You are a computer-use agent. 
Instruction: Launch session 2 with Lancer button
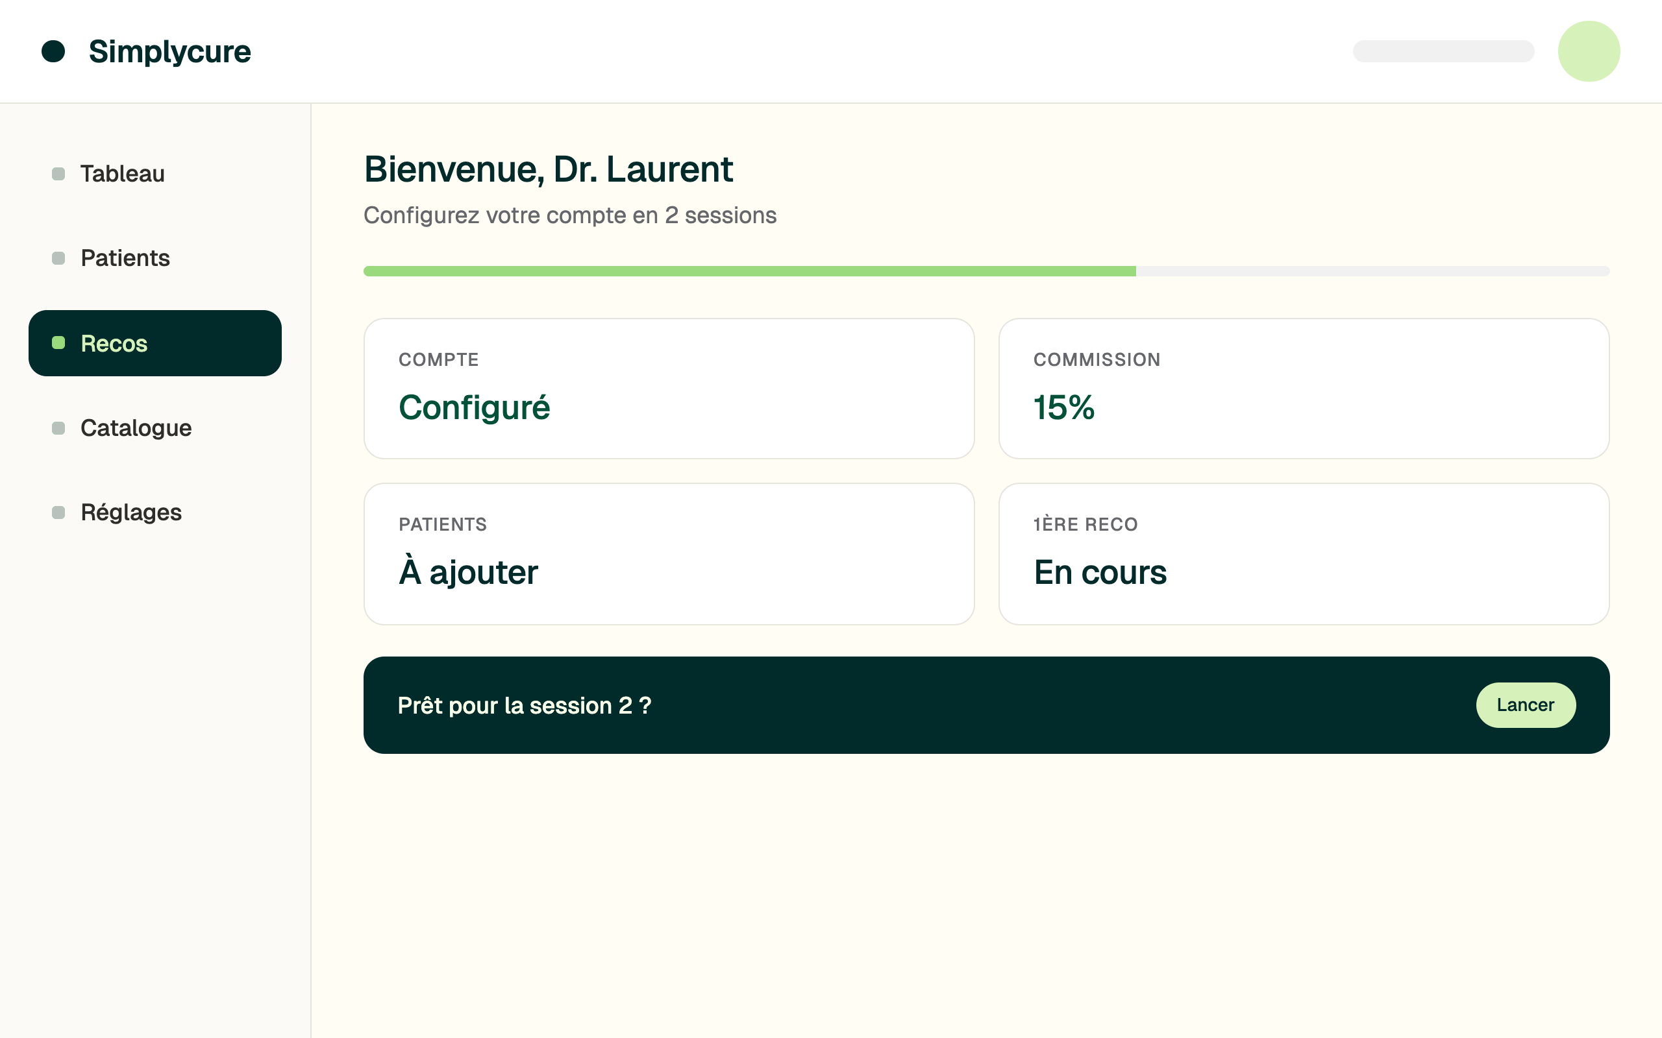1525,705
